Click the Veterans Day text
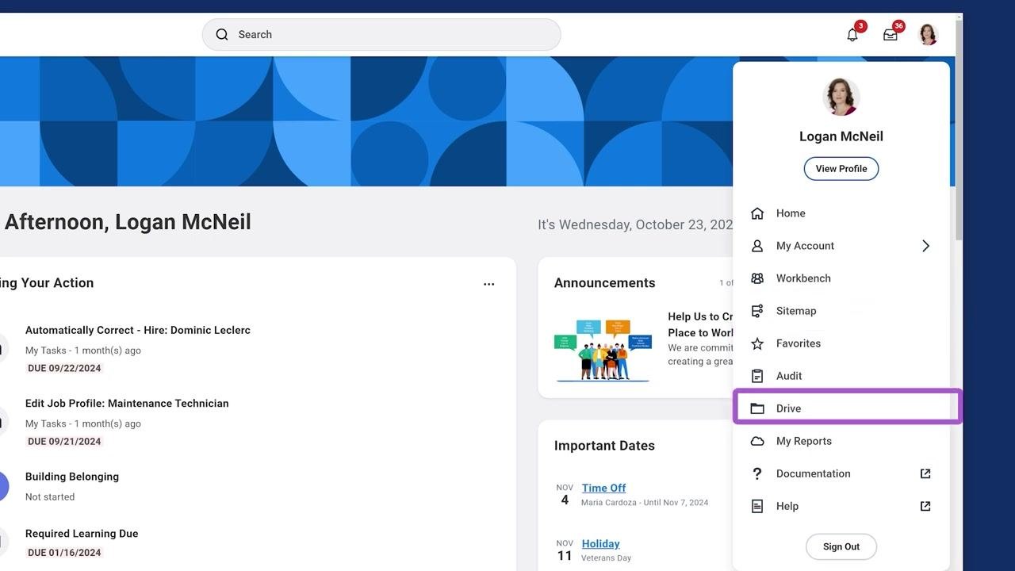 pos(606,558)
